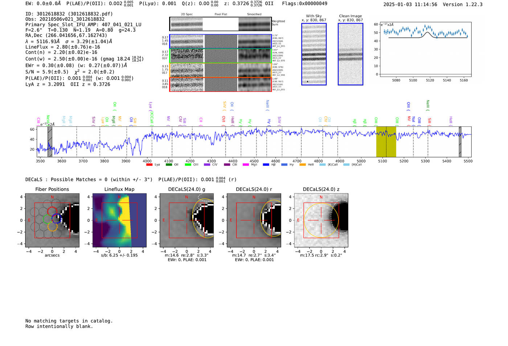This screenshot has width=508, height=346.
Task: Click the Flags:0x00000049 header text
Action: [304, 4]
